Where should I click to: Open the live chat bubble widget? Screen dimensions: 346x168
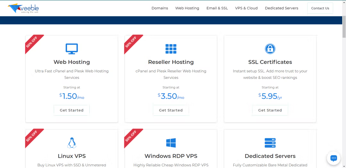click(x=334, y=158)
